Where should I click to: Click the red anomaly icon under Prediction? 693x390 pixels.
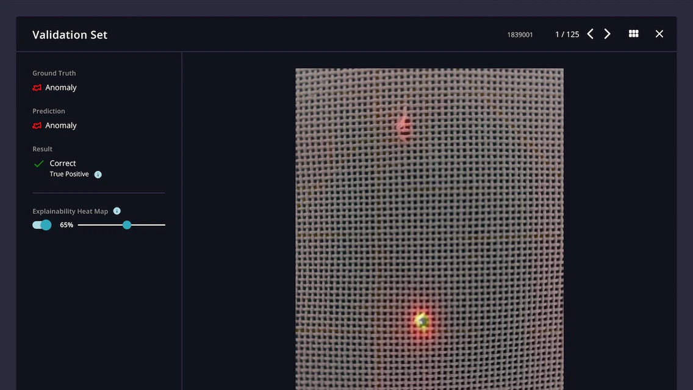pyautogui.click(x=37, y=126)
